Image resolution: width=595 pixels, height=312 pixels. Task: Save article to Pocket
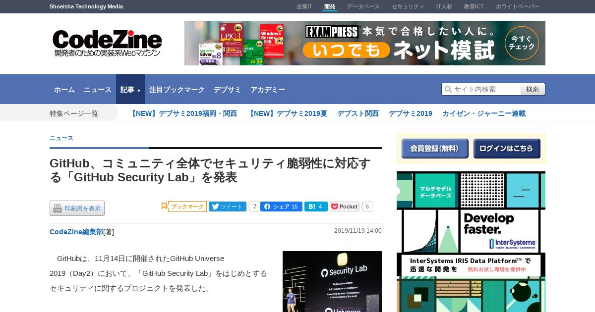pos(345,207)
